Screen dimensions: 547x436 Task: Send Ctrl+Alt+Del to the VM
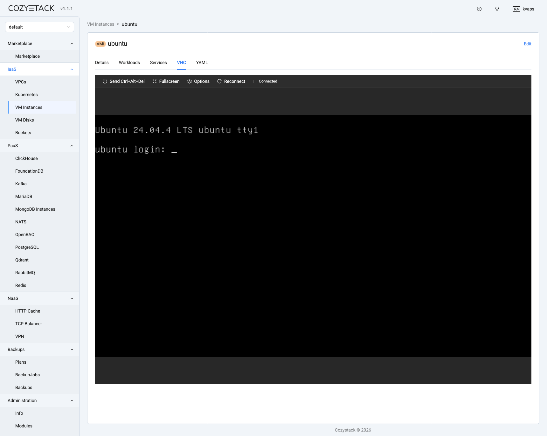pyautogui.click(x=123, y=81)
